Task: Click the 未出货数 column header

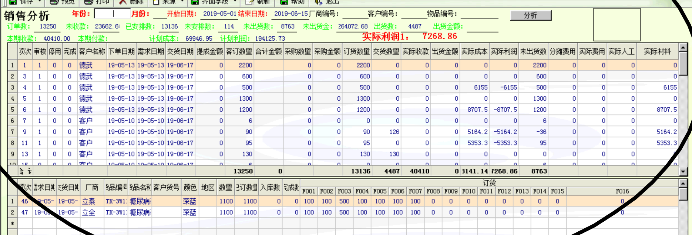Action: pyautogui.click(x=533, y=51)
